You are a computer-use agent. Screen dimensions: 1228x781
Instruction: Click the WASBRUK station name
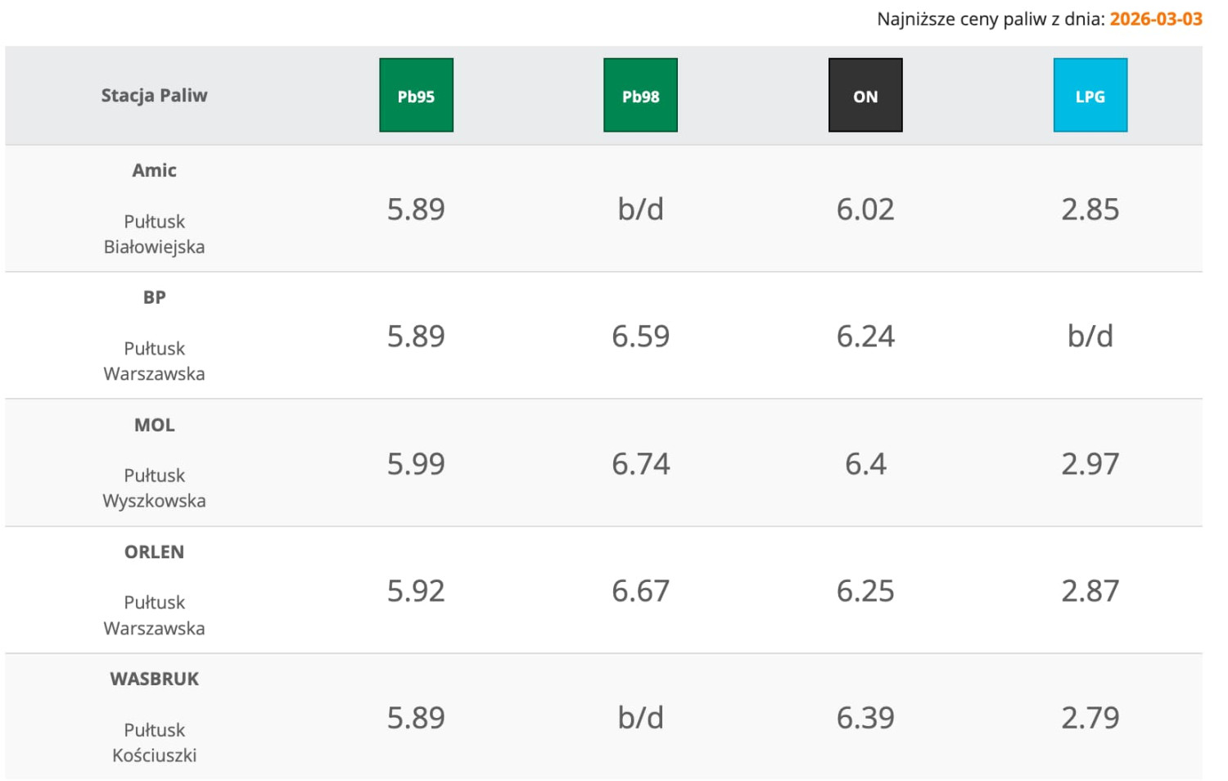coord(154,679)
